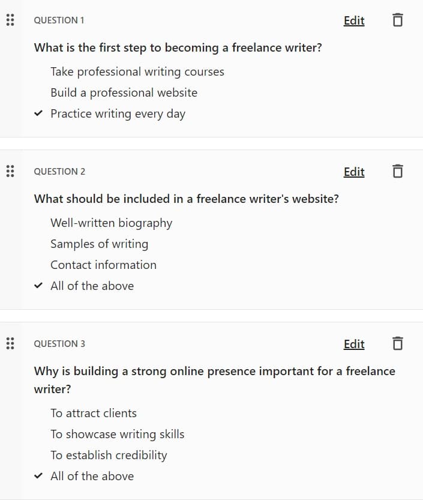Open Edit for Question 2

pos(354,172)
